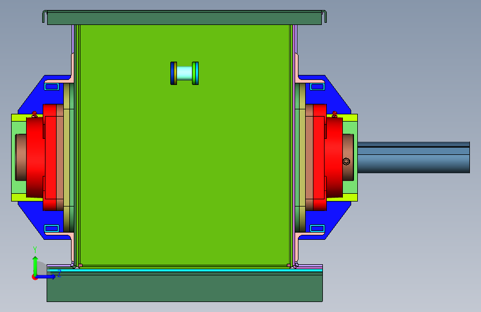Click the hex set screw on the right collar
The image size is (481, 312).
(346, 161)
